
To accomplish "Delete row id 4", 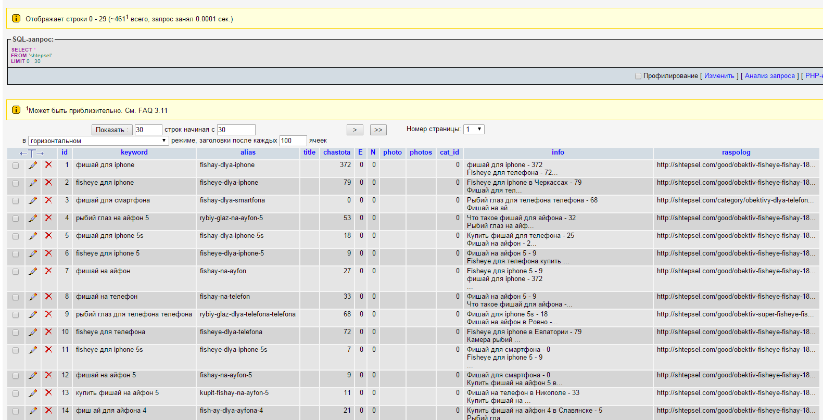I will click(x=48, y=218).
